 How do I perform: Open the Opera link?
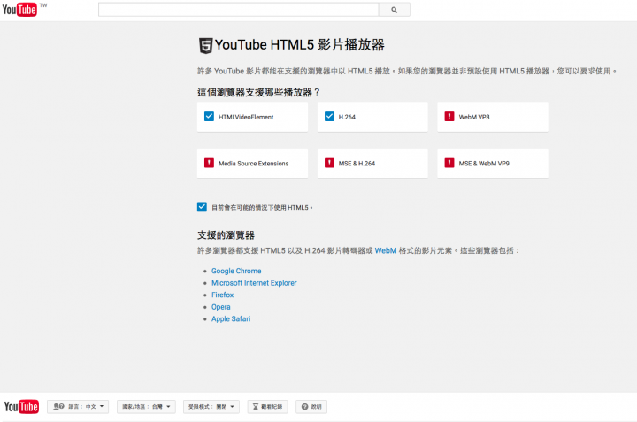coord(220,307)
